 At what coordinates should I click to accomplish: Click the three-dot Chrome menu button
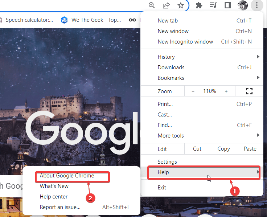point(257,5)
